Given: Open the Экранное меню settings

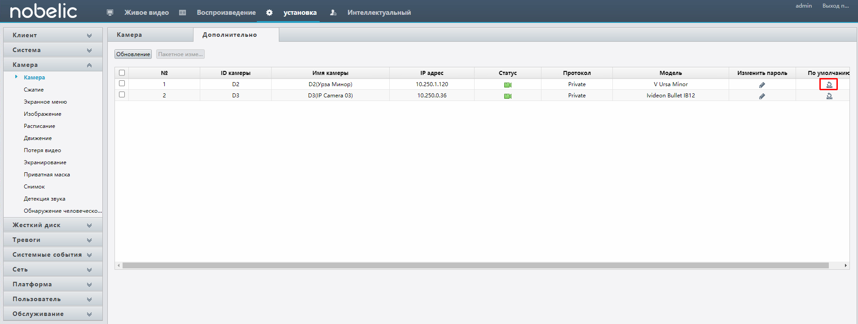Looking at the screenshot, I should point(45,102).
